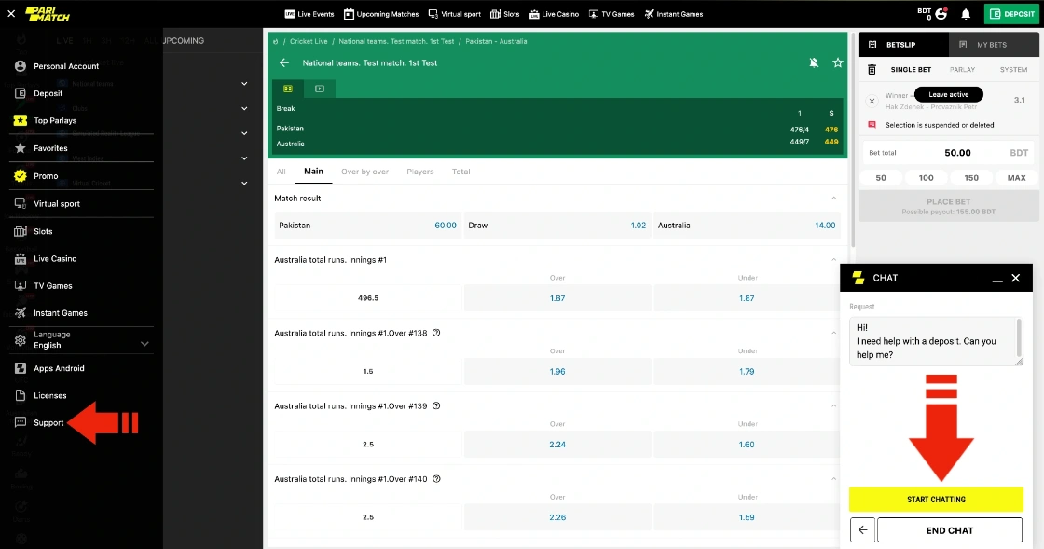Go back using the match header arrow
The width and height of the screenshot is (1044, 549).
284,62
